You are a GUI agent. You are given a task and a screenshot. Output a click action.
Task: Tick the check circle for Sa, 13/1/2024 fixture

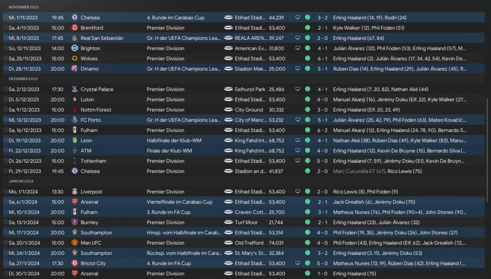6,222
